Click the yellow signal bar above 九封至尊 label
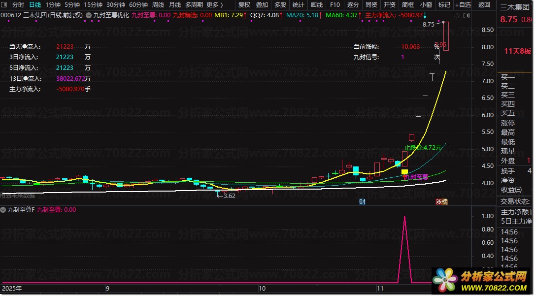The width and height of the screenshot is (535, 296). coord(404,172)
